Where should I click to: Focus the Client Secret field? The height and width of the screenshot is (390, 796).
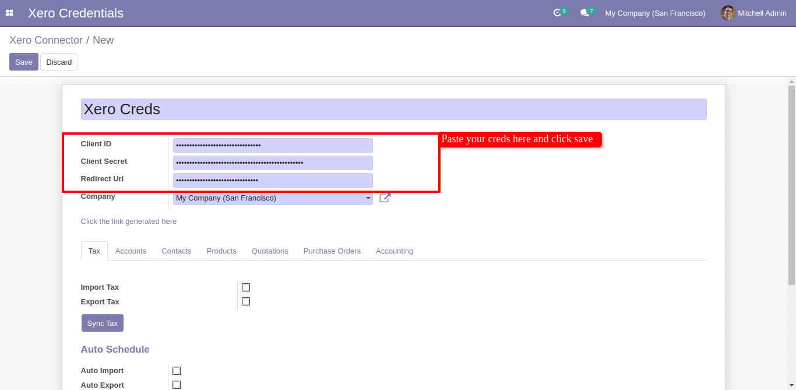coord(273,163)
